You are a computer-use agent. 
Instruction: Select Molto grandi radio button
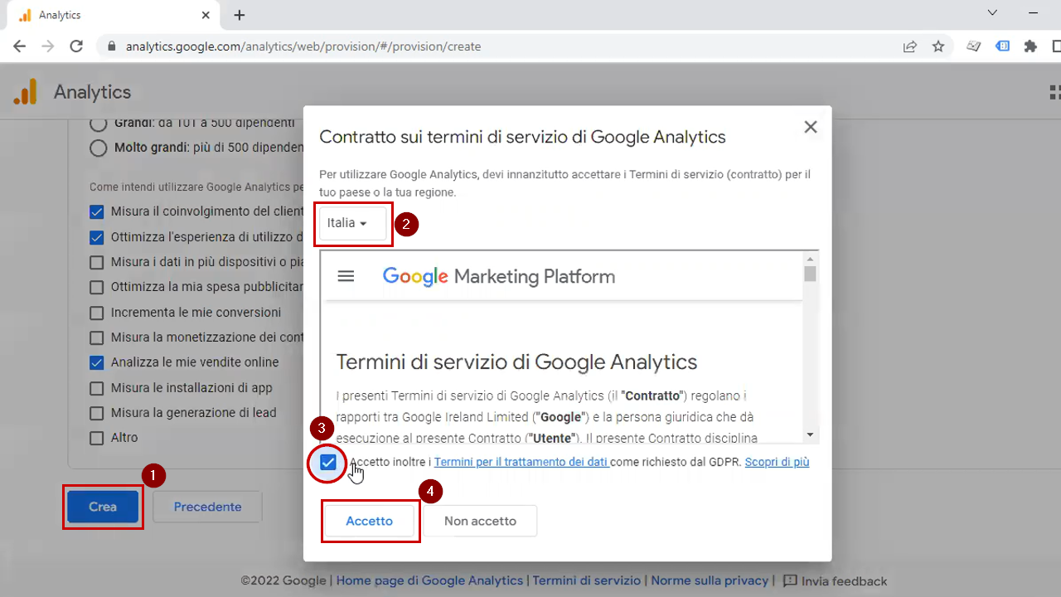coord(98,148)
